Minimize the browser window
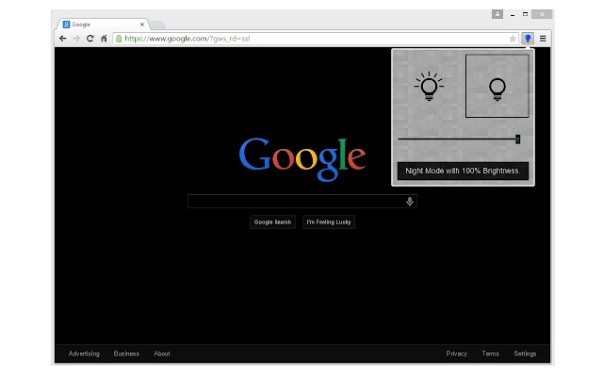 (x=513, y=15)
